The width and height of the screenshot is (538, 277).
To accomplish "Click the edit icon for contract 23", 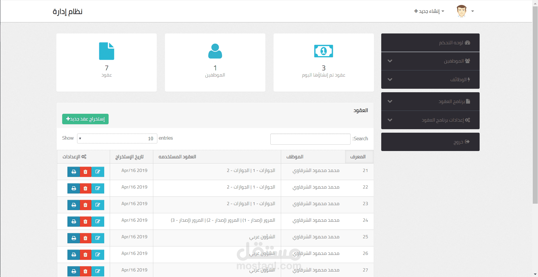I will tap(98, 205).
